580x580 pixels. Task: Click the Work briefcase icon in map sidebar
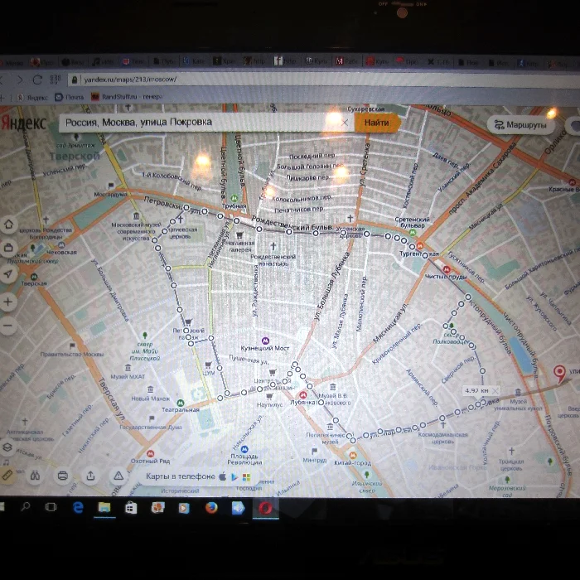[8, 248]
